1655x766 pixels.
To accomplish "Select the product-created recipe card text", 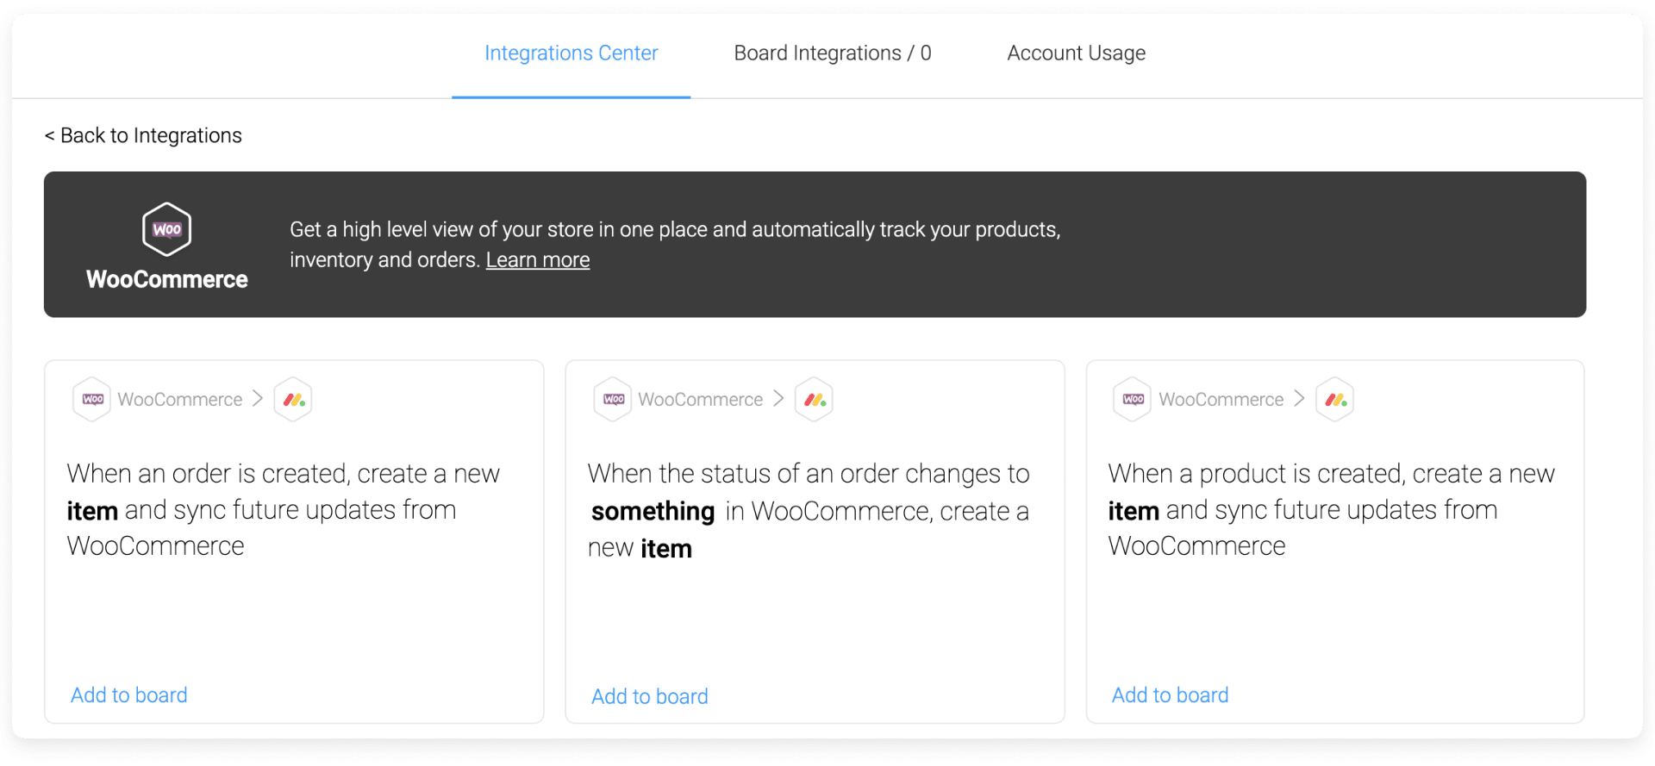I will [x=1332, y=510].
